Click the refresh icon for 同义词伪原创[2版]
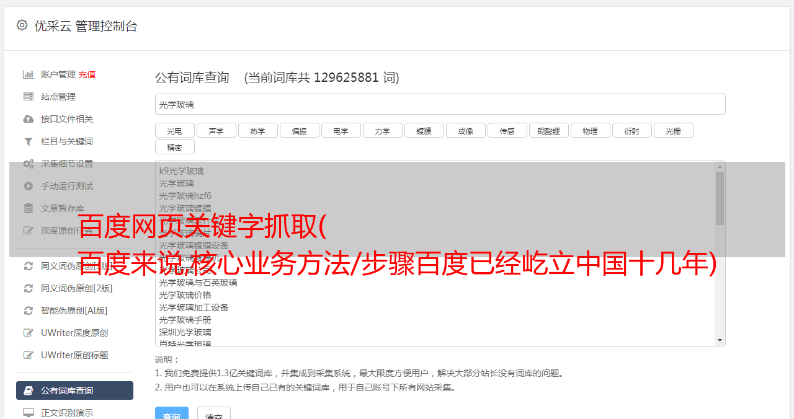794x419 pixels. click(28, 288)
